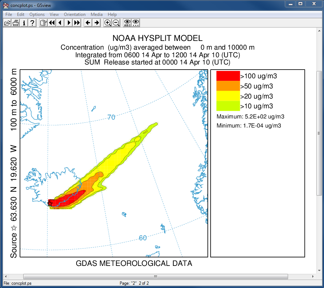
Task: Click the Print toolbar icon
Action: click(16, 23)
